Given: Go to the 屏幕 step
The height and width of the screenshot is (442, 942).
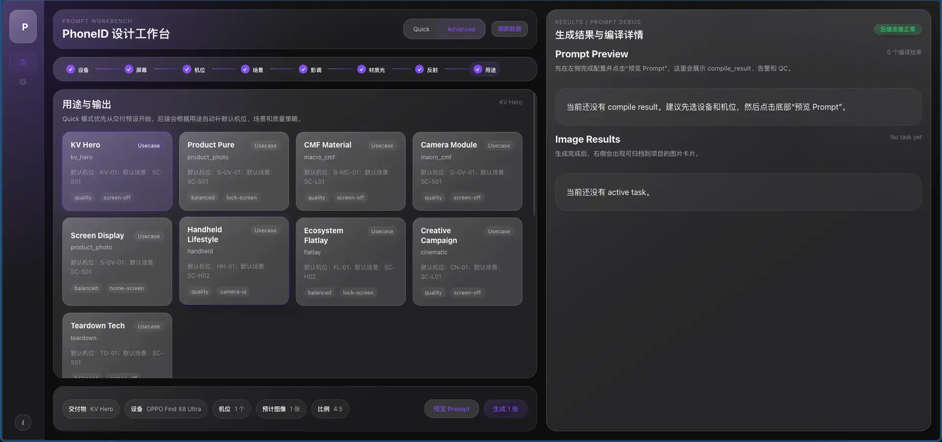Looking at the screenshot, I should pyautogui.click(x=136, y=70).
